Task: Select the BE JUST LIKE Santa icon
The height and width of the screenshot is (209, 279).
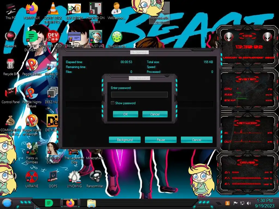Action: coord(95,39)
